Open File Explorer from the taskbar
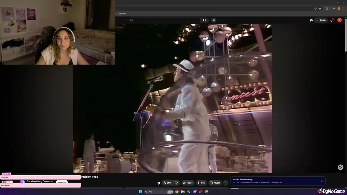This screenshot has height=195, width=347. click(x=183, y=192)
